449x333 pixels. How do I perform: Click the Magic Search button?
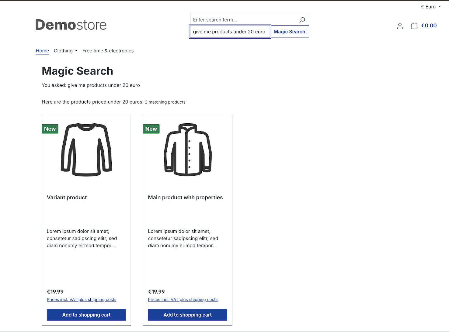(x=289, y=32)
